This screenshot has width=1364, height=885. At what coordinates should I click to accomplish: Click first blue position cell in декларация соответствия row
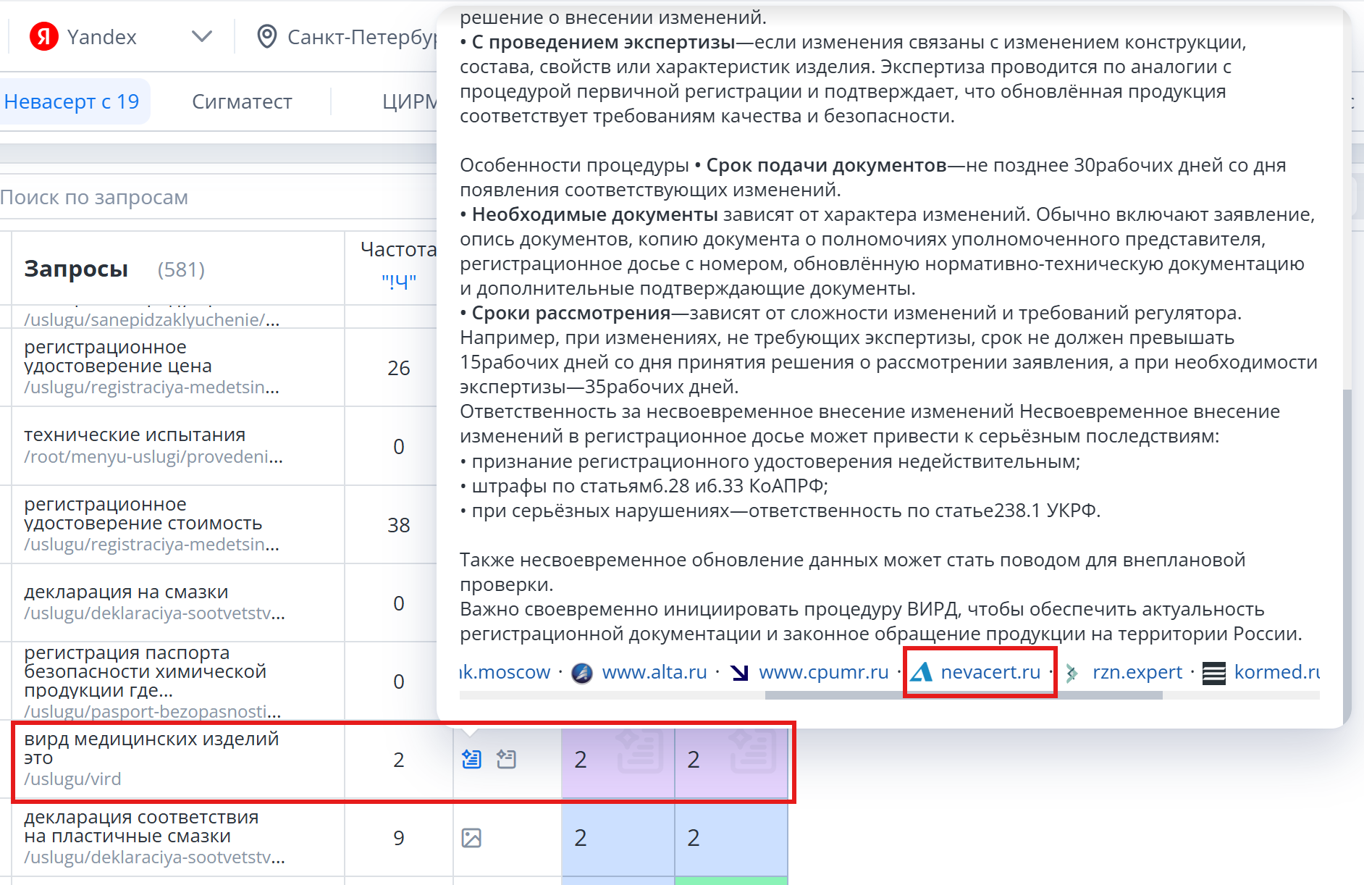618,838
